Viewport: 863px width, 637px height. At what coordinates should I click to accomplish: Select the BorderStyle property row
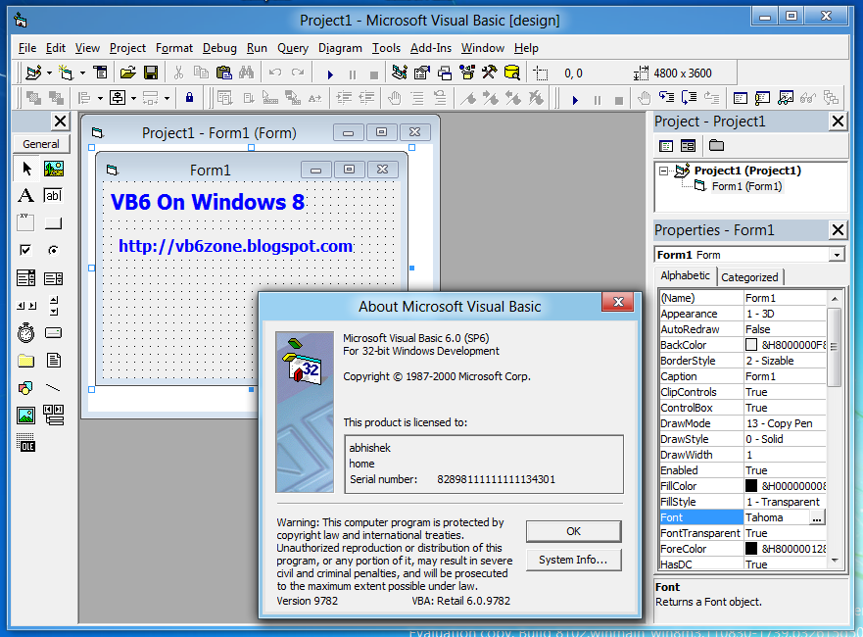[x=743, y=361]
